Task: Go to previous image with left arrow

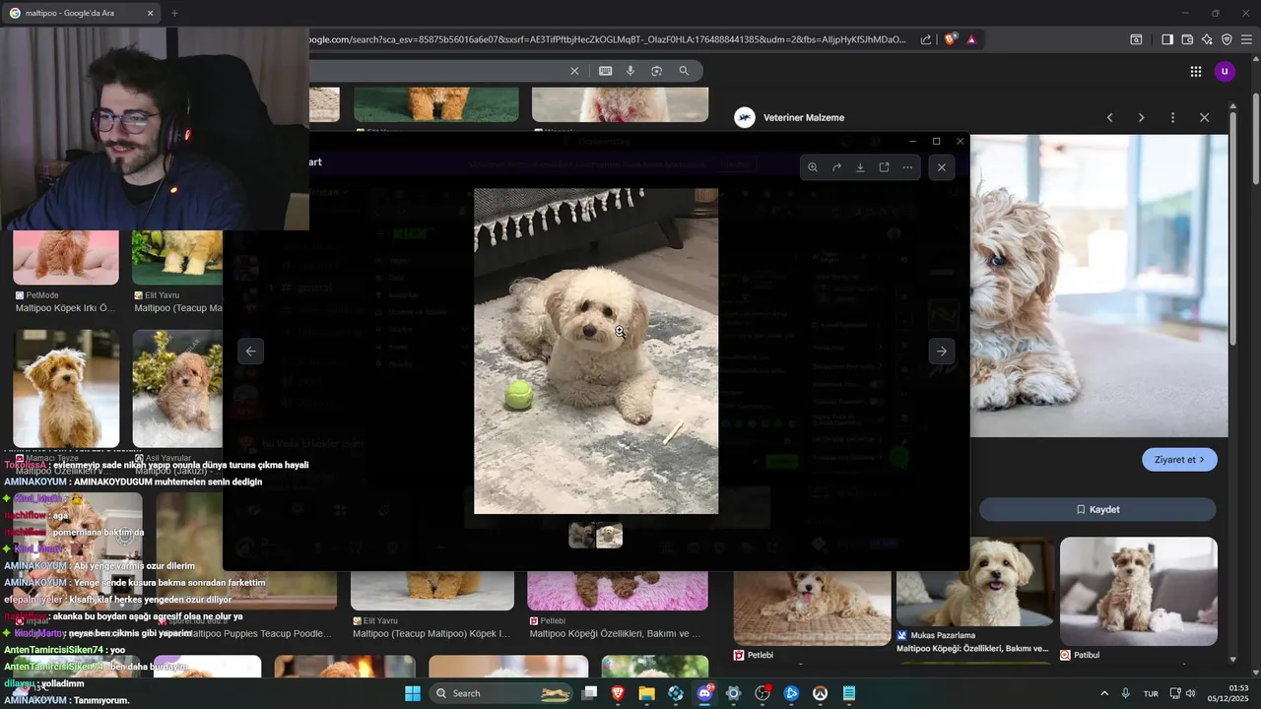Action: pyautogui.click(x=251, y=352)
